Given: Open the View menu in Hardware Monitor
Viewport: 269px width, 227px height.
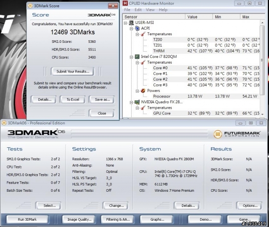Looking at the screenshot, I should (x=150, y=10).
